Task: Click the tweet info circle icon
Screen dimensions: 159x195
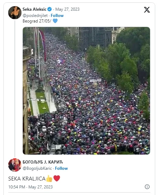Action: (x=147, y=187)
